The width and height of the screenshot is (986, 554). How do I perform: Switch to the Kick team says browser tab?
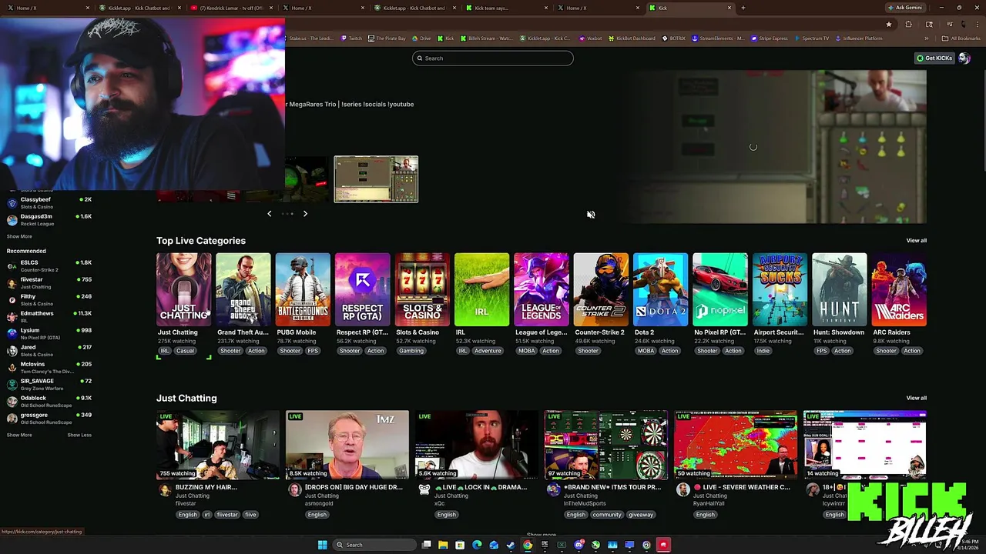(x=508, y=8)
